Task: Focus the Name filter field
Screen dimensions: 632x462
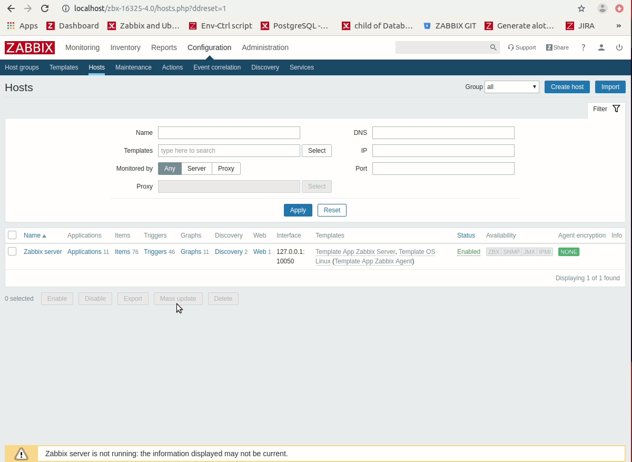Action: click(229, 133)
